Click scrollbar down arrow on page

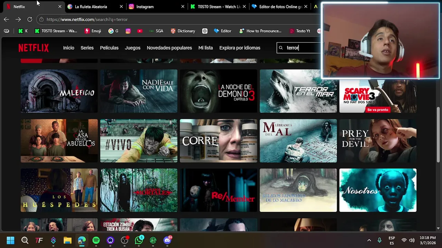[439, 228]
